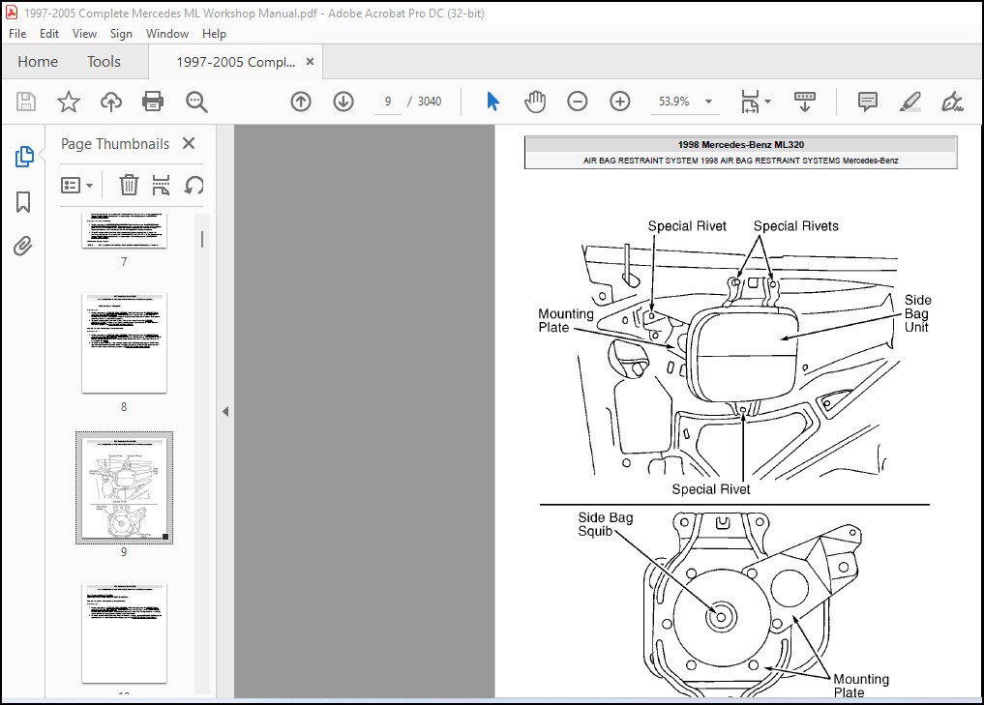The width and height of the screenshot is (984, 705).
Task: Open the thumbnail options dropdown
Action: point(77,185)
